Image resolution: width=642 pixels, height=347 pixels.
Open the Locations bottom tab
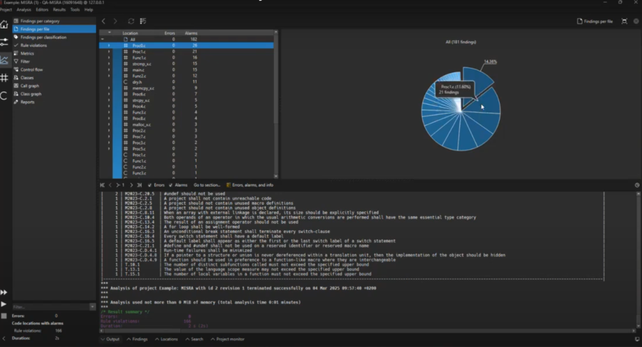tap(167, 339)
